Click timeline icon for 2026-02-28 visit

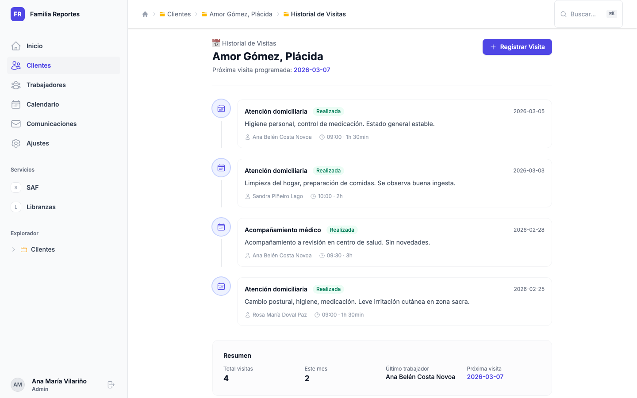click(x=221, y=227)
